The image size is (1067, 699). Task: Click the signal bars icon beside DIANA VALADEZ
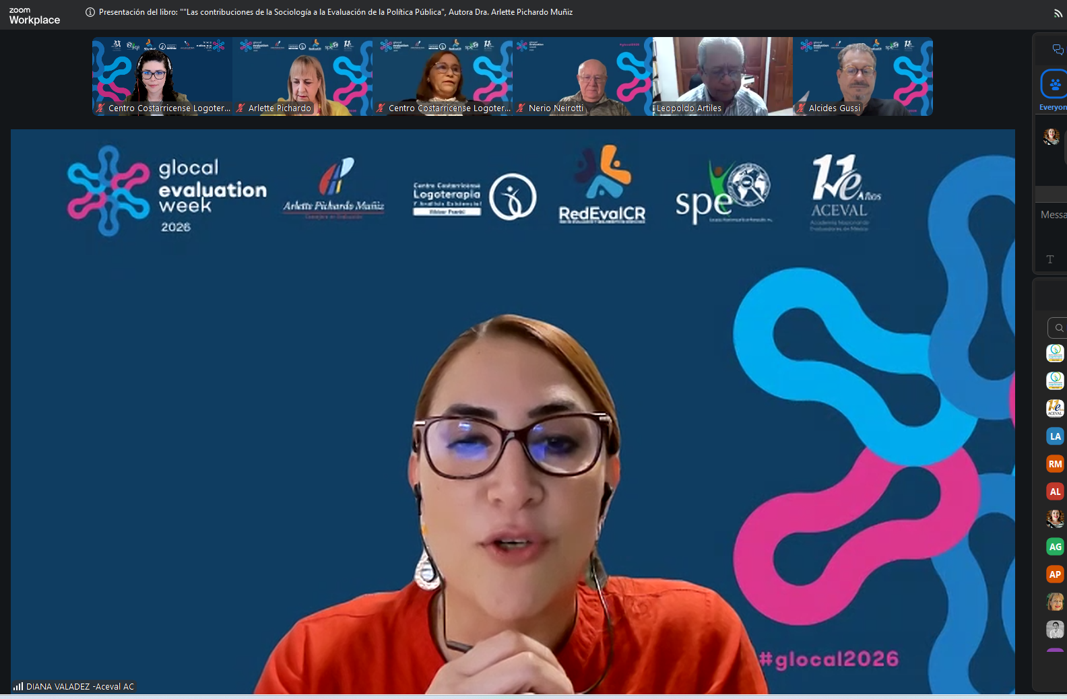click(x=18, y=687)
